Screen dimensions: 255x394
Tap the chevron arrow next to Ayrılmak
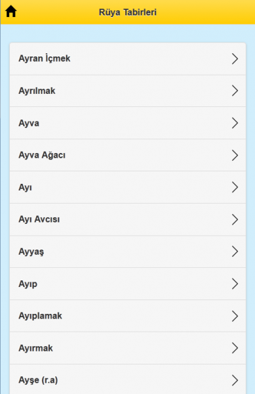pyautogui.click(x=235, y=91)
